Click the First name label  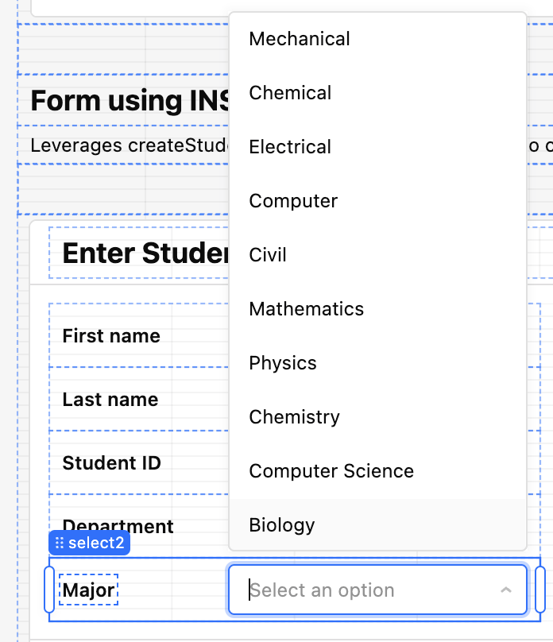[x=111, y=336]
